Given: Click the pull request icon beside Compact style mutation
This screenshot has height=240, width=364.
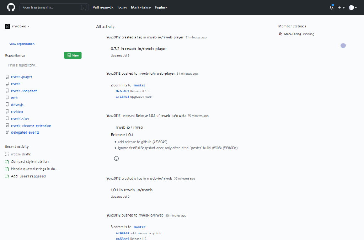Looking at the screenshot, I should [7, 161].
